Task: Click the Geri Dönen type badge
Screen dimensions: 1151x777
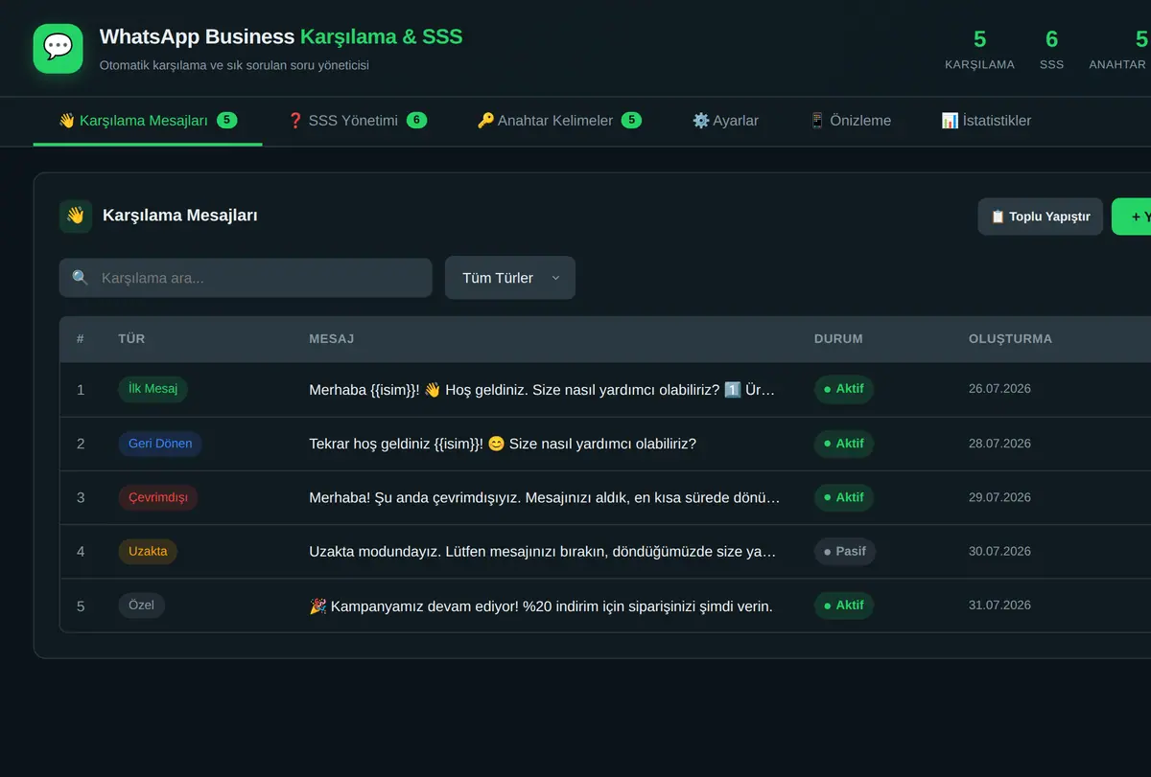Action: (160, 444)
